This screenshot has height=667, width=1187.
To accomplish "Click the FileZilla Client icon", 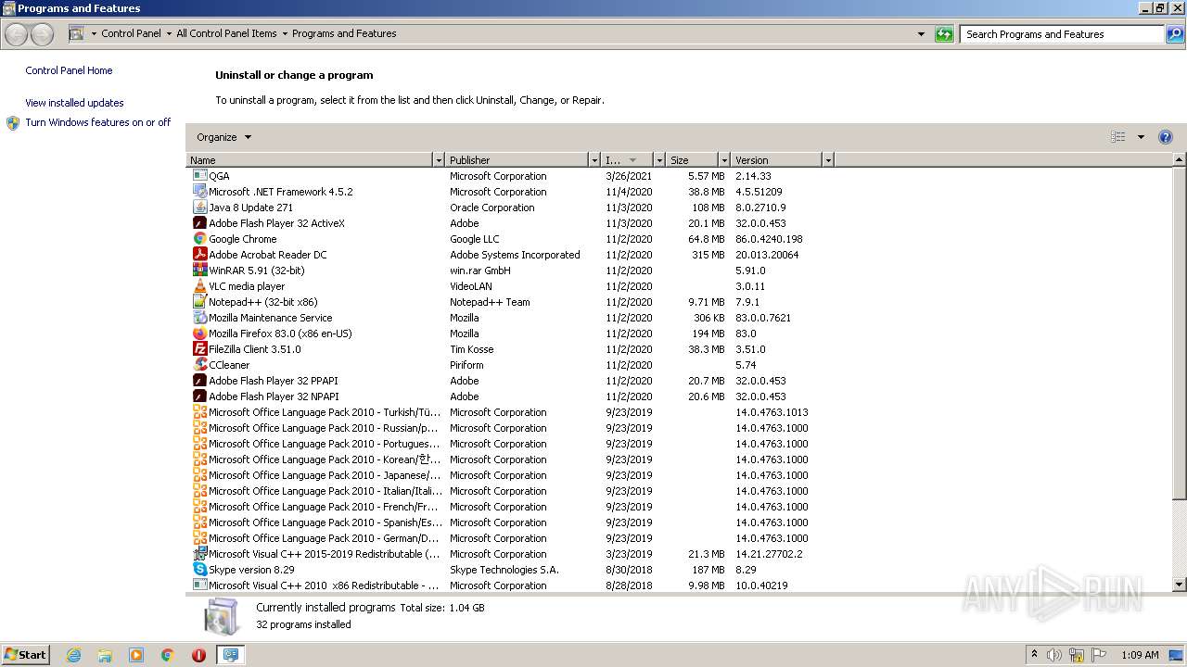I will pos(199,349).
